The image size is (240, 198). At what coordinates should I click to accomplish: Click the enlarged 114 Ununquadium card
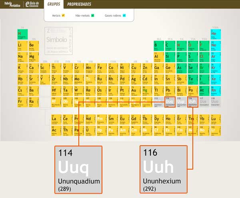click(79, 170)
